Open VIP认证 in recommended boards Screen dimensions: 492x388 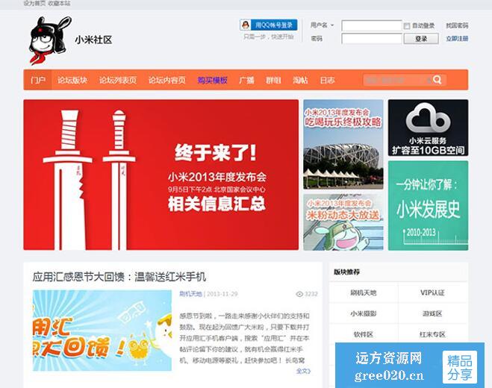point(432,292)
